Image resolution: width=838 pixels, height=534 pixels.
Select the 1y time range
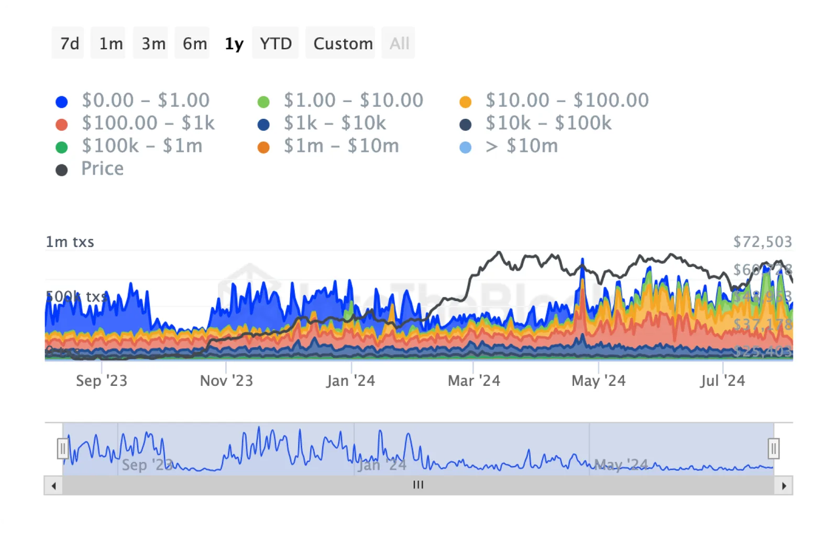234,43
